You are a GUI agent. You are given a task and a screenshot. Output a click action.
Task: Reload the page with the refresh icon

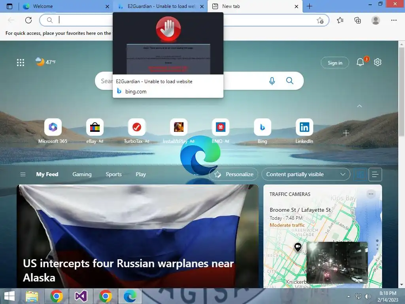coord(28,20)
